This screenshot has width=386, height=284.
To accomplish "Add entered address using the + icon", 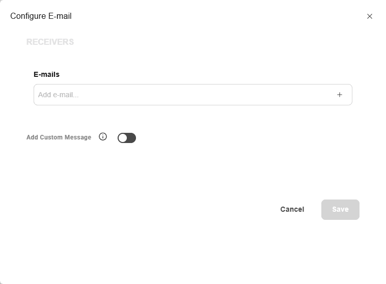I will [x=340, y=95].
